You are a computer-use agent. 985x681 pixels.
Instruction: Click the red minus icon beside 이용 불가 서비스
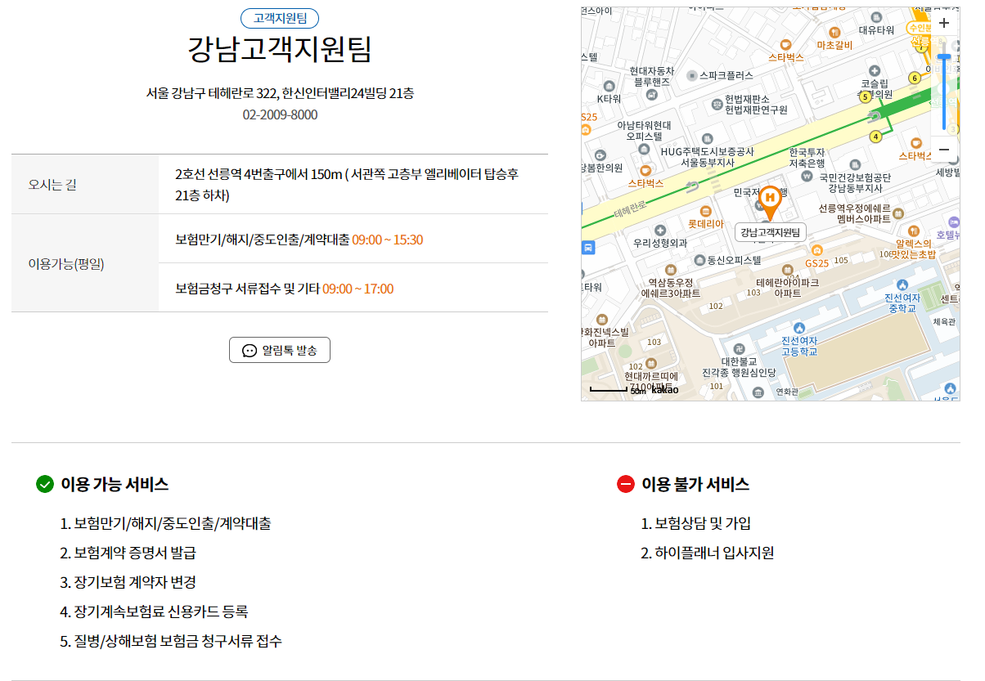click(625, 483)
